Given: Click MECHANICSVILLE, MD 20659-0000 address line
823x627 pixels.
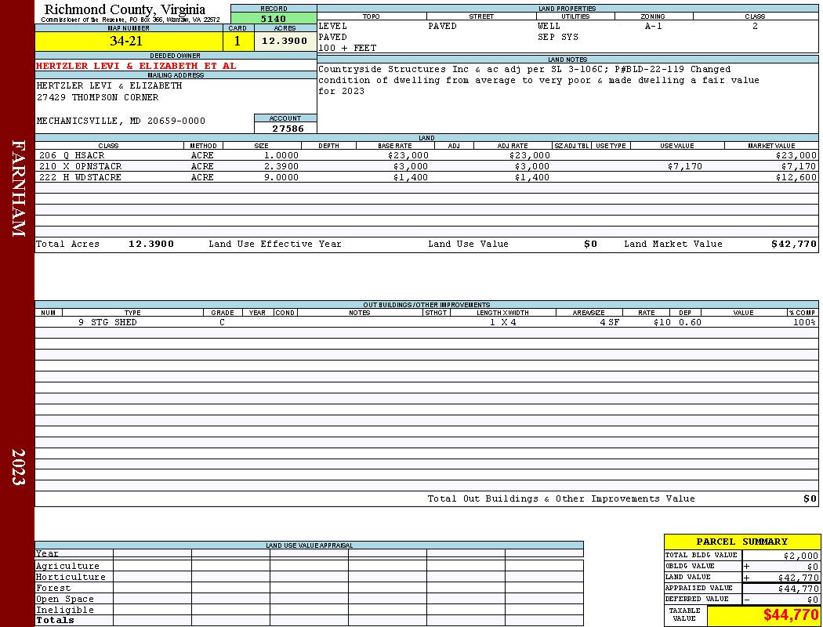Looking at the screenshot, I should click(x=121, y=121).
